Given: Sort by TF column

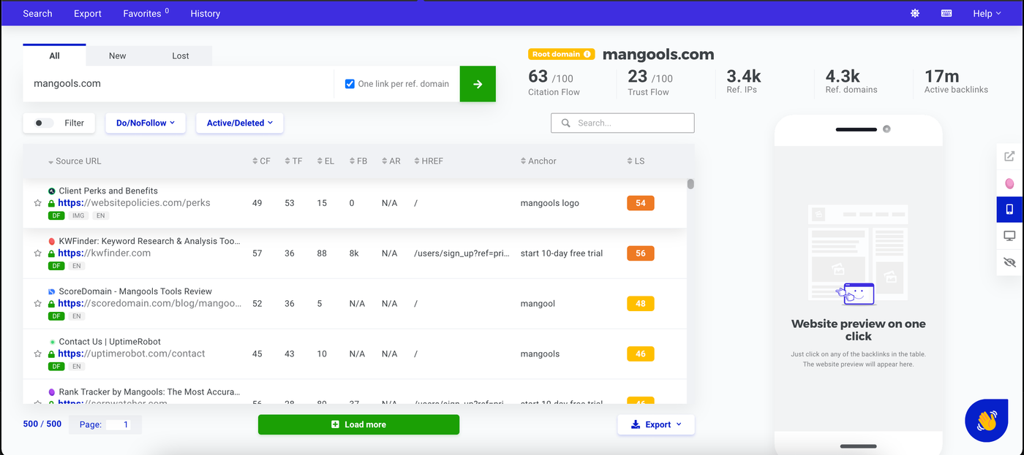Looking at the screenshot, I should (x=293, y=161).
